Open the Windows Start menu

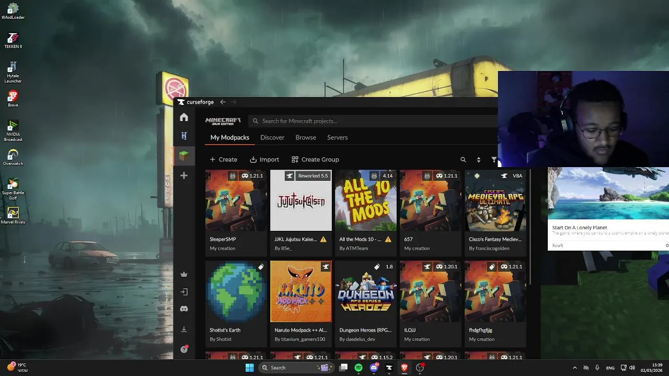[x=250, y=368]
